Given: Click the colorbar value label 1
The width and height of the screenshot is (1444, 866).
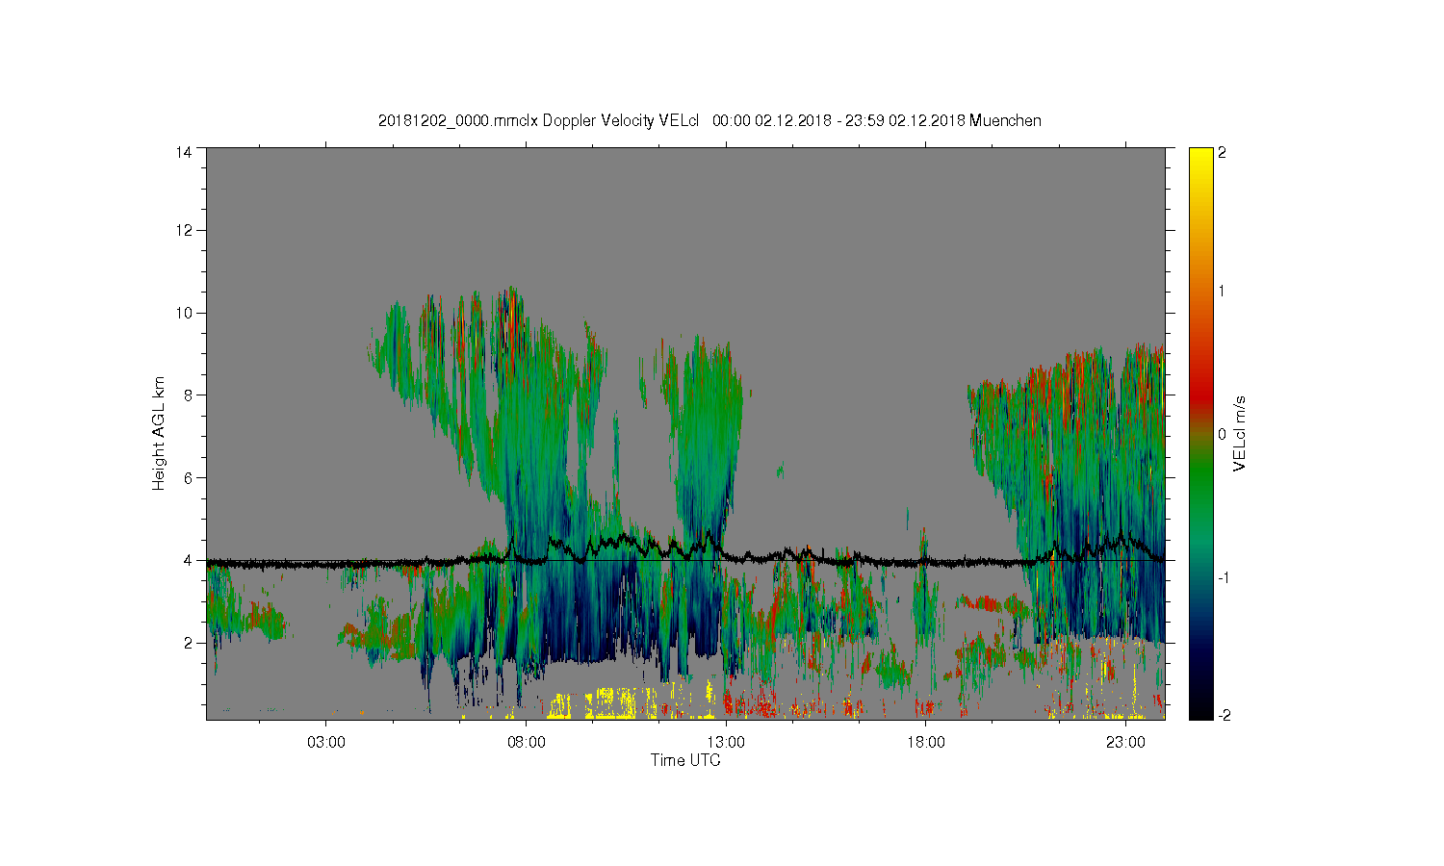Looking at the screenshot, I should [1223, 291].
